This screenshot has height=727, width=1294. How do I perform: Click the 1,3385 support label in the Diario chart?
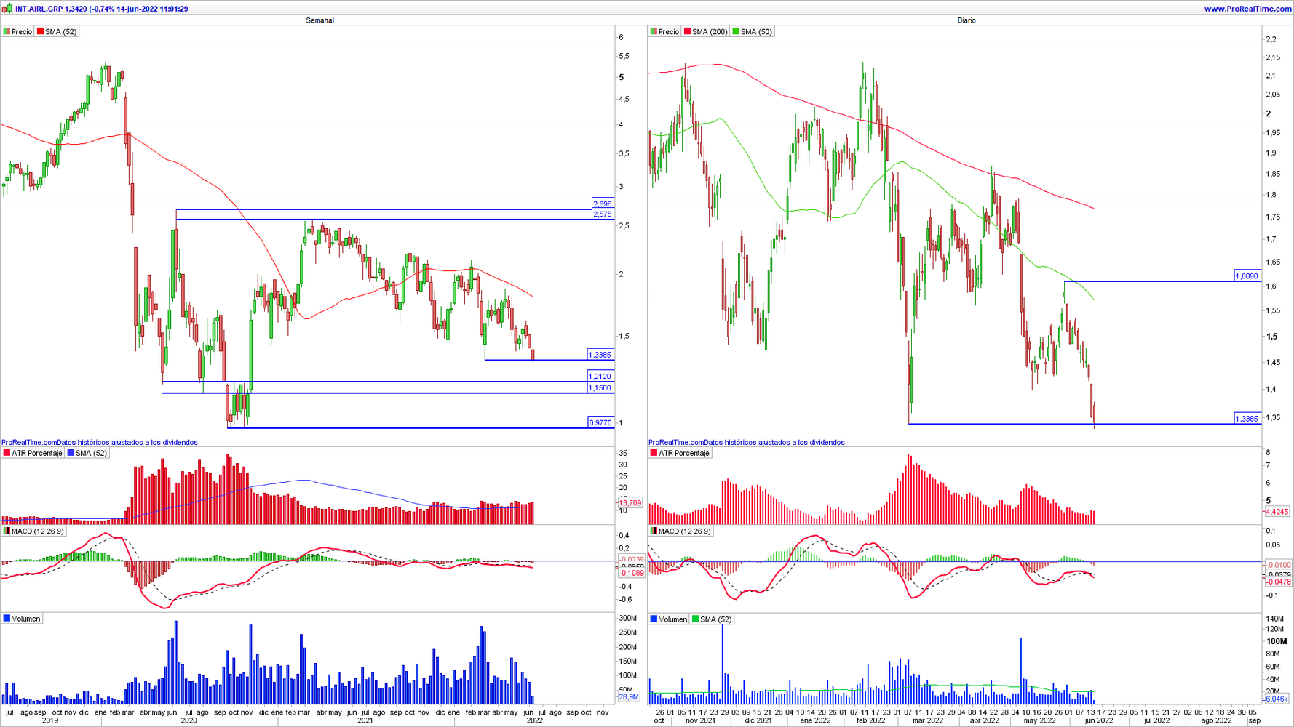tap(1247, 418)
